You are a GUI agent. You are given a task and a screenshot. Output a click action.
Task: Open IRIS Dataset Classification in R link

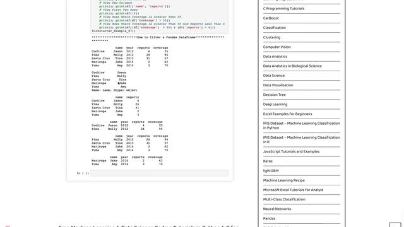[302, 139]
